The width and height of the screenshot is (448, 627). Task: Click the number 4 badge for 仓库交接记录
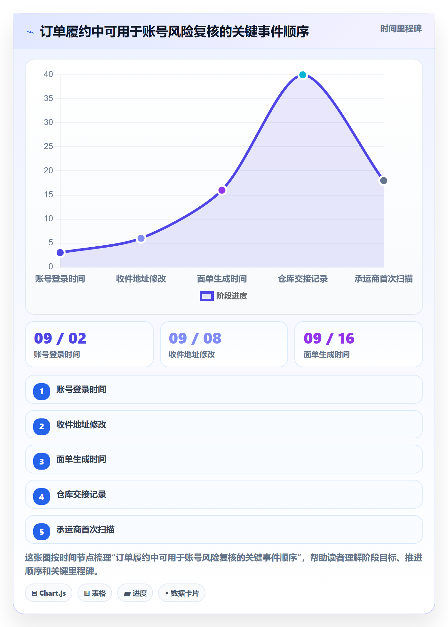(x=42, y=496)
